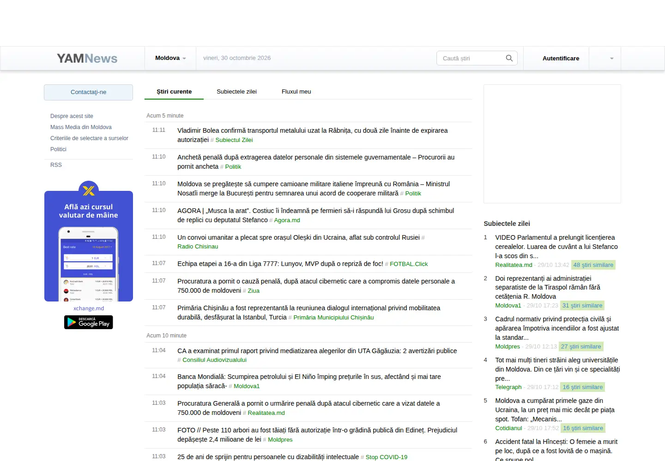Open the FOTBAL.Click source link
665x461 pixels.
click(409, 264)
